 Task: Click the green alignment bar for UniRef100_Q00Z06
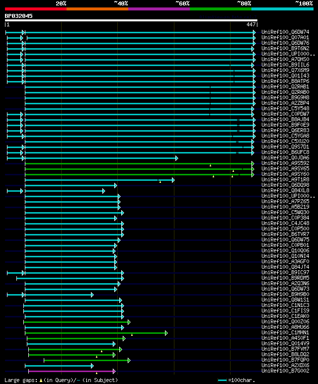[77, 322]
